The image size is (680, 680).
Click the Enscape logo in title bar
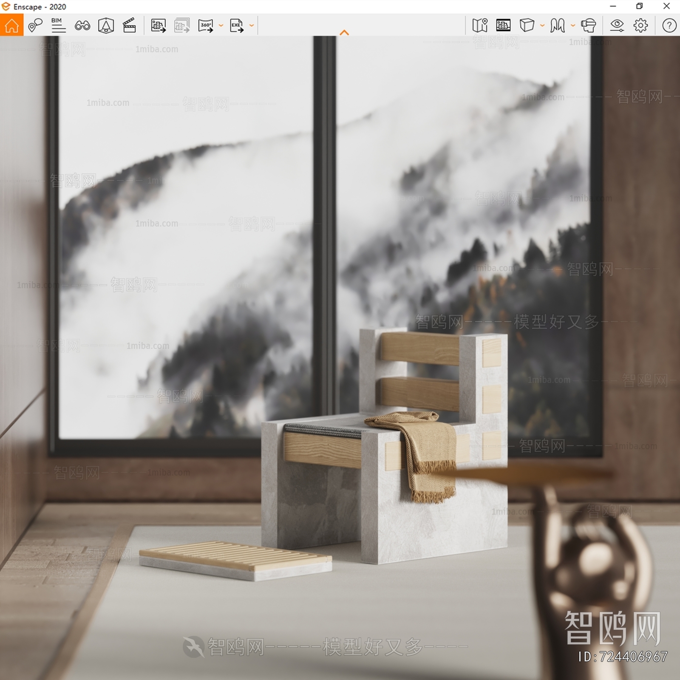click(x=6, y=7)
